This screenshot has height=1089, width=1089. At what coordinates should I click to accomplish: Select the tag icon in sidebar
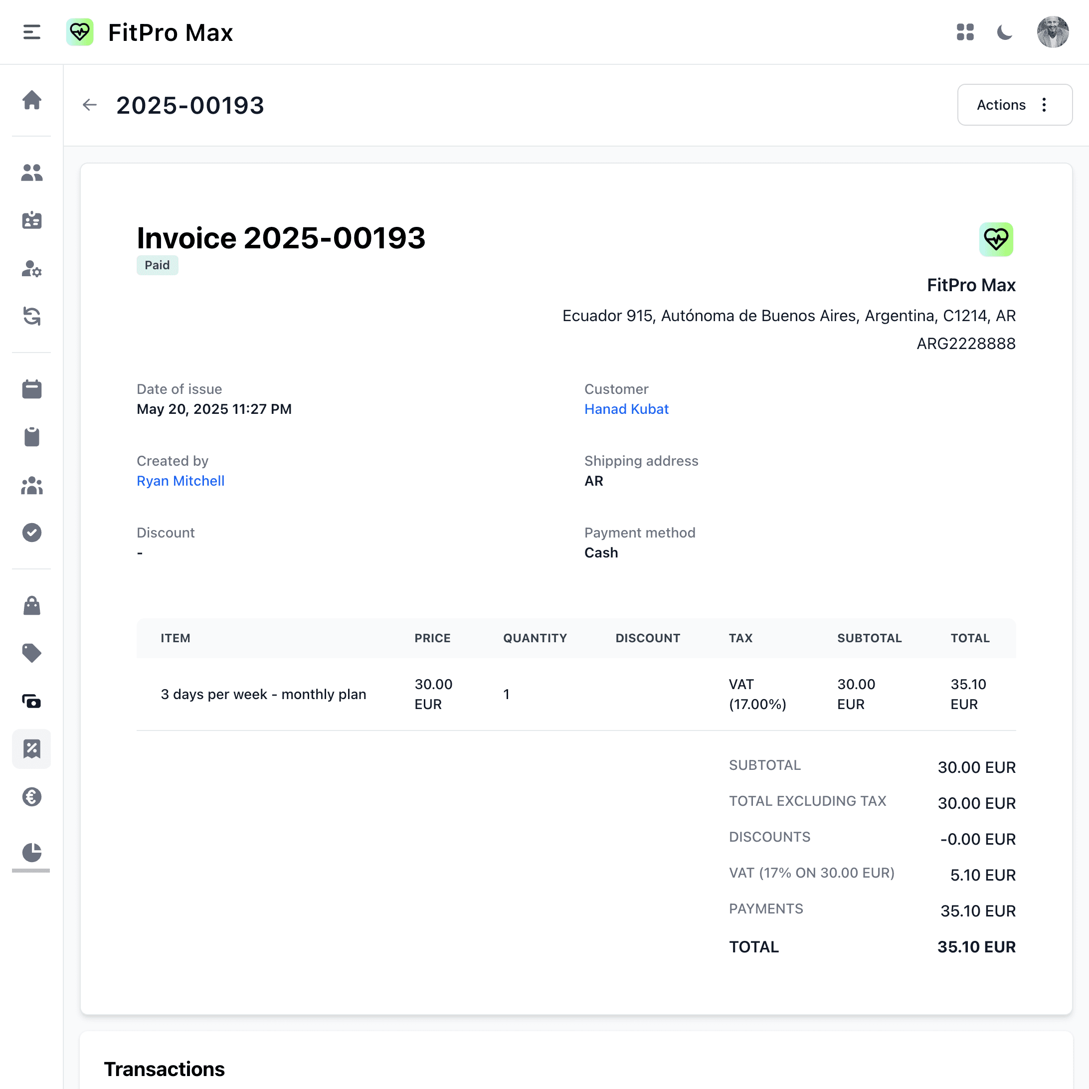click(x=31, y=653)
